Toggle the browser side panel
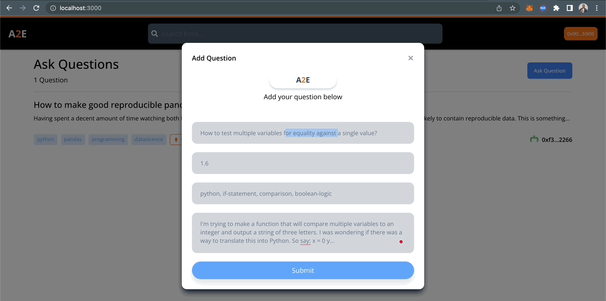 pyautogui.click(x=570, y=8)
